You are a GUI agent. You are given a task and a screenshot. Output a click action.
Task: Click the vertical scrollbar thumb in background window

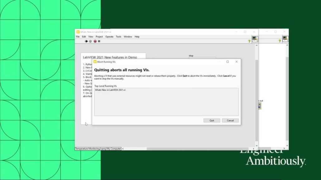coord(287,99)
